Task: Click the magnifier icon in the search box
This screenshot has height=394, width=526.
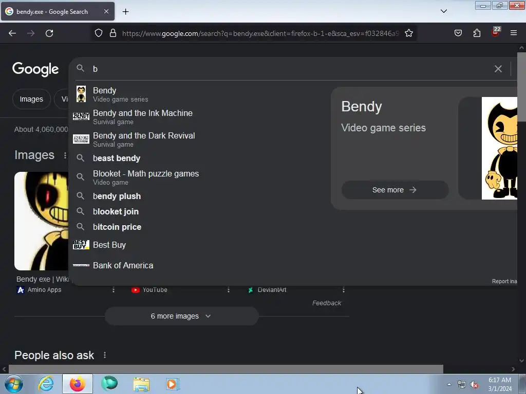Action: coord(80,68)
